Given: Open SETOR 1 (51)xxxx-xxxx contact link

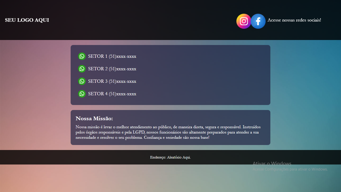Looking at the screenshot, I should click(x=112, y=56).
